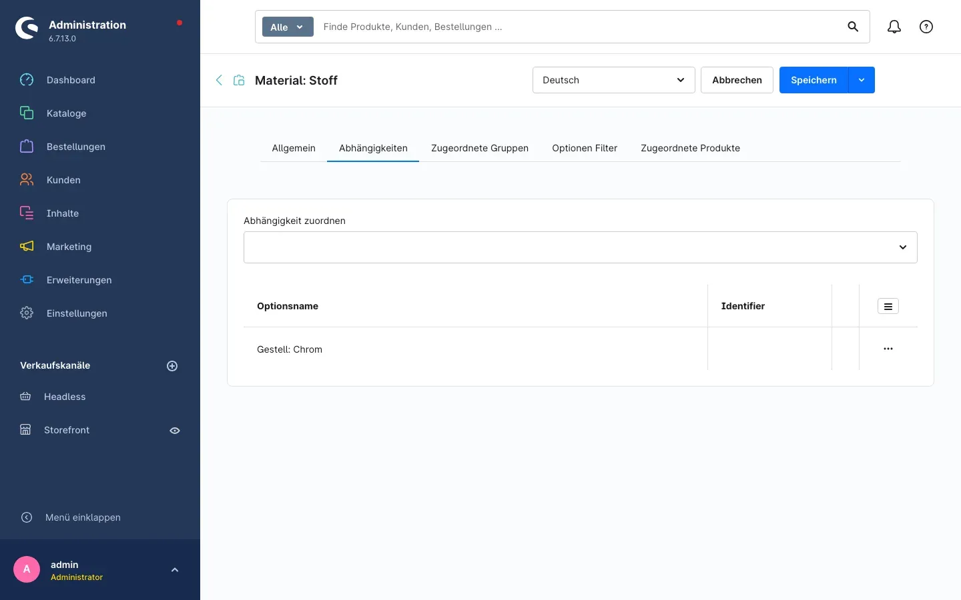Open the Abhängigkeit zuordnen select field
The width and height of the screenshot is (961, 600).
(581, 247)
